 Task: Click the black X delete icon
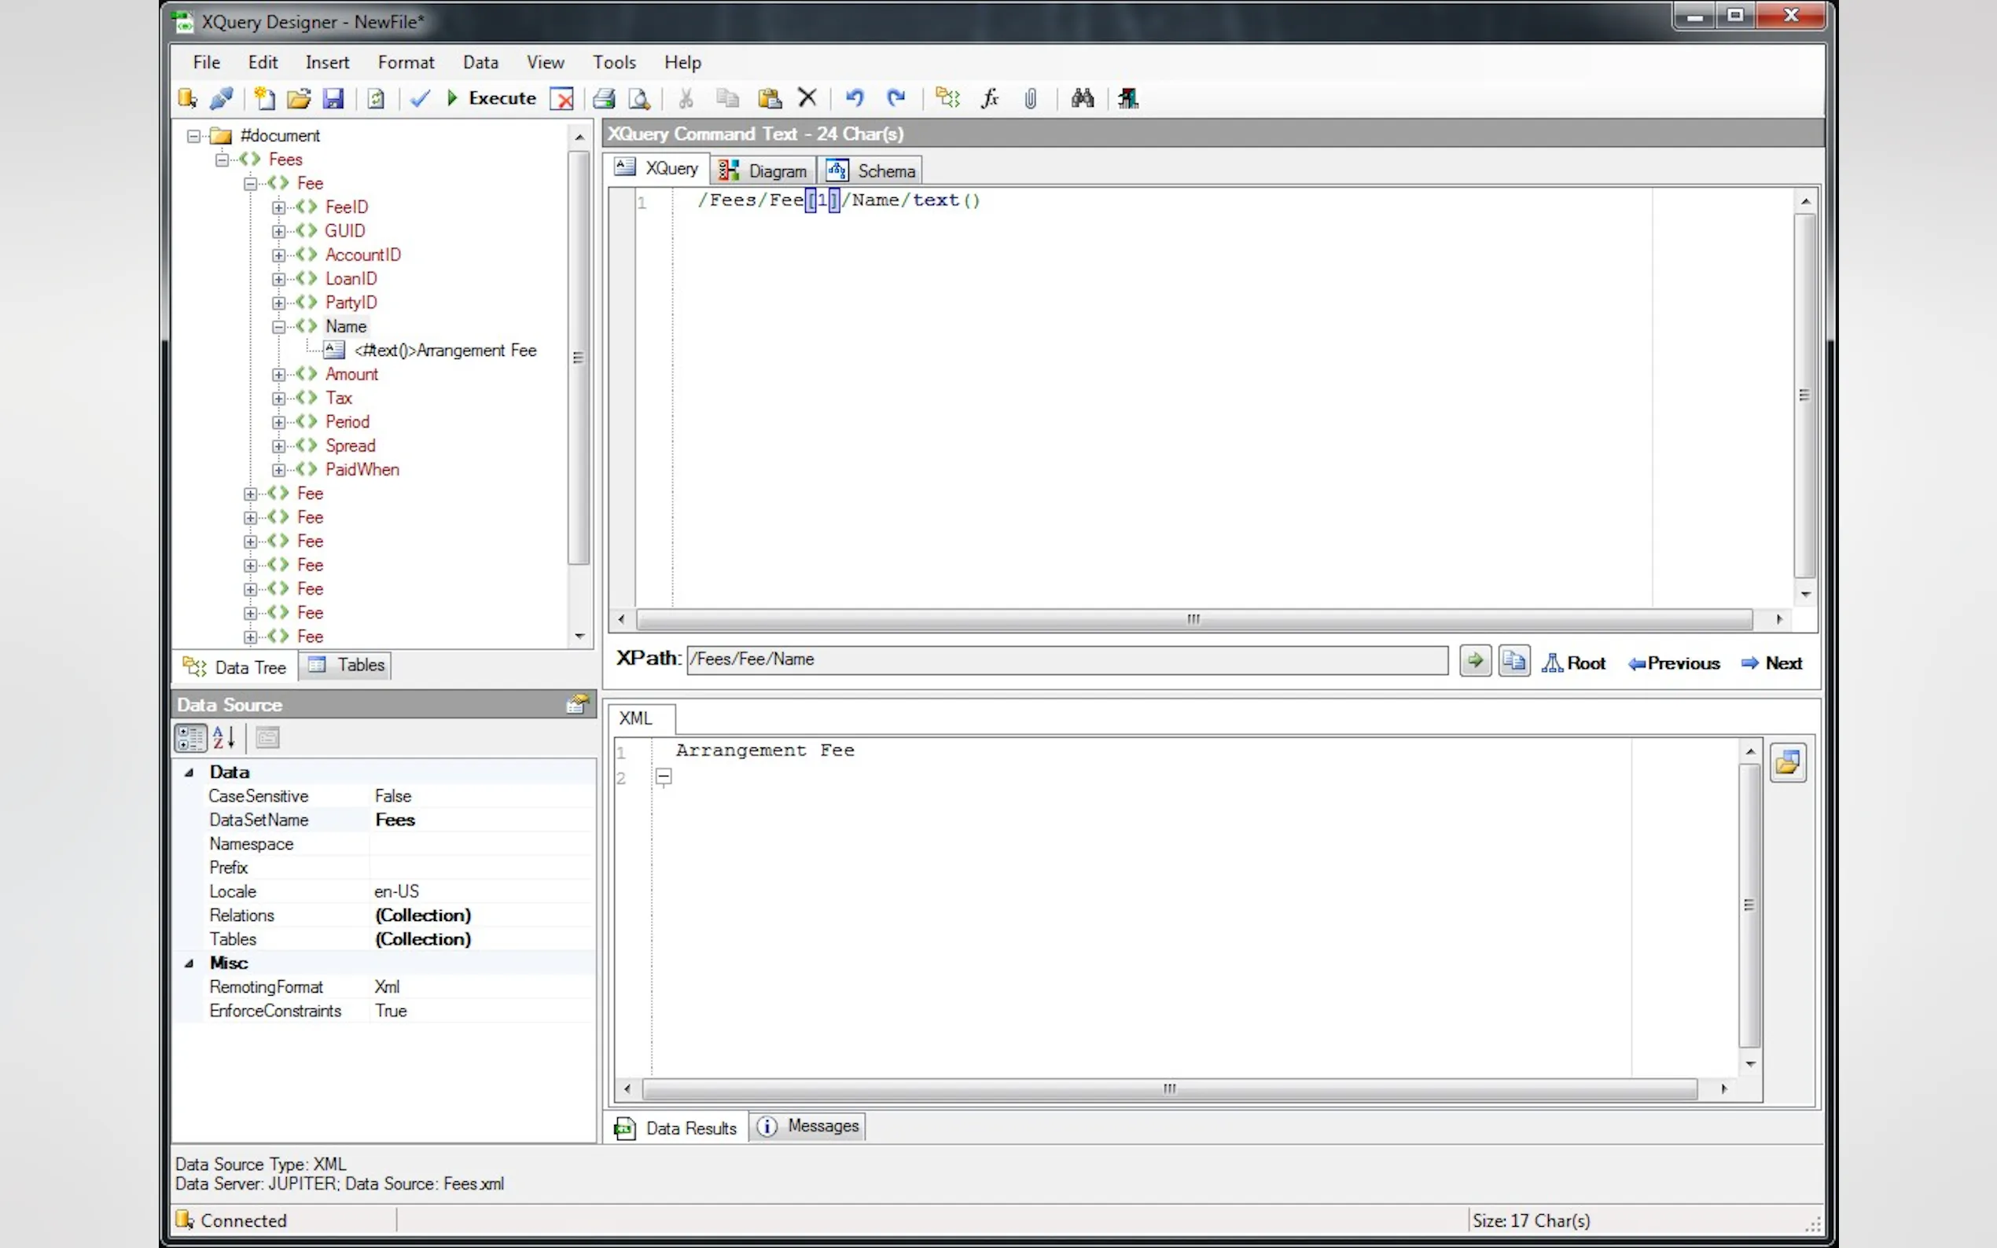click(807, 98)
